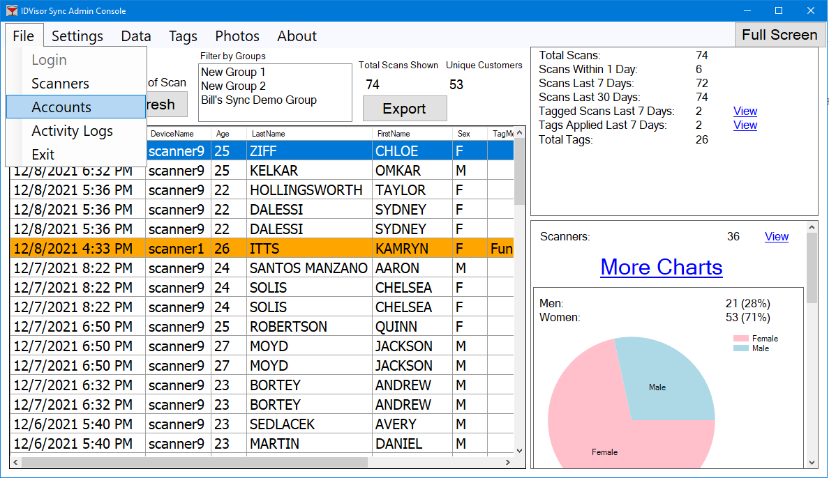Click the scan table's scroll down arrow
The width and height of the screenshot is (829, 478).
pos(519,451)
